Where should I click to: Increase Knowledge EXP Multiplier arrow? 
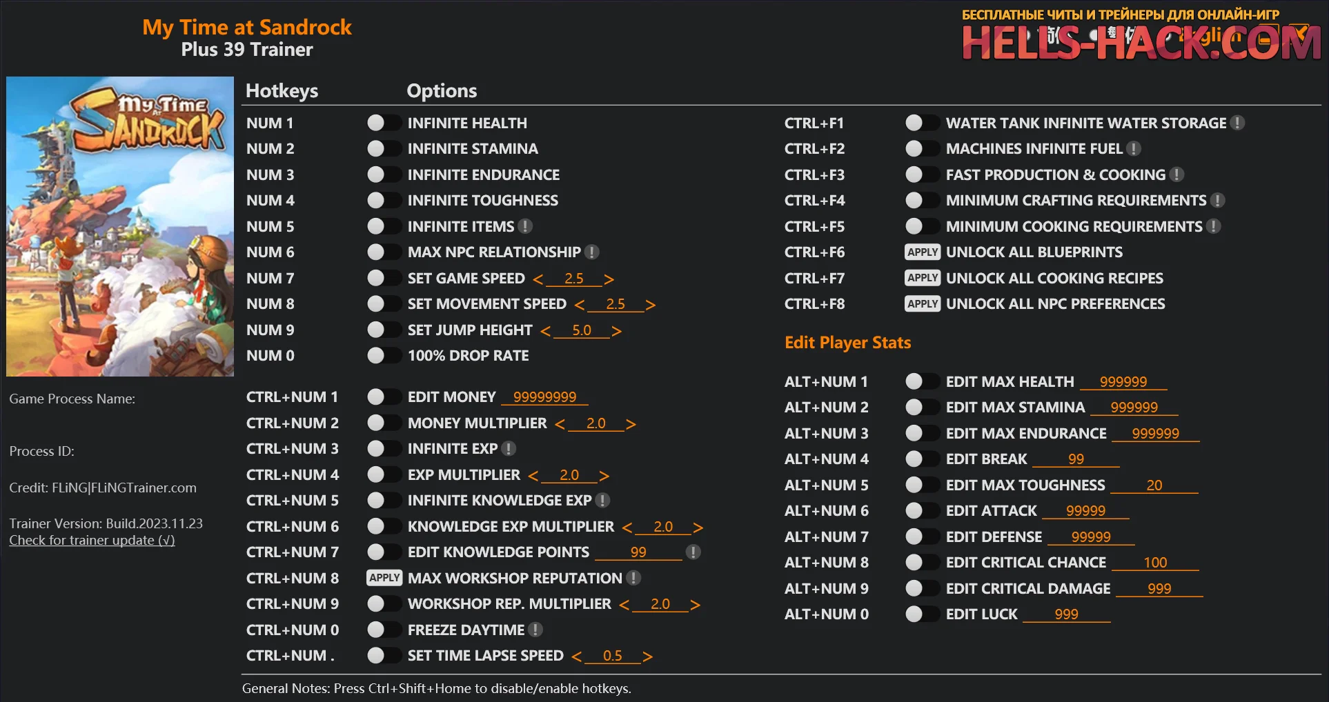698,528
